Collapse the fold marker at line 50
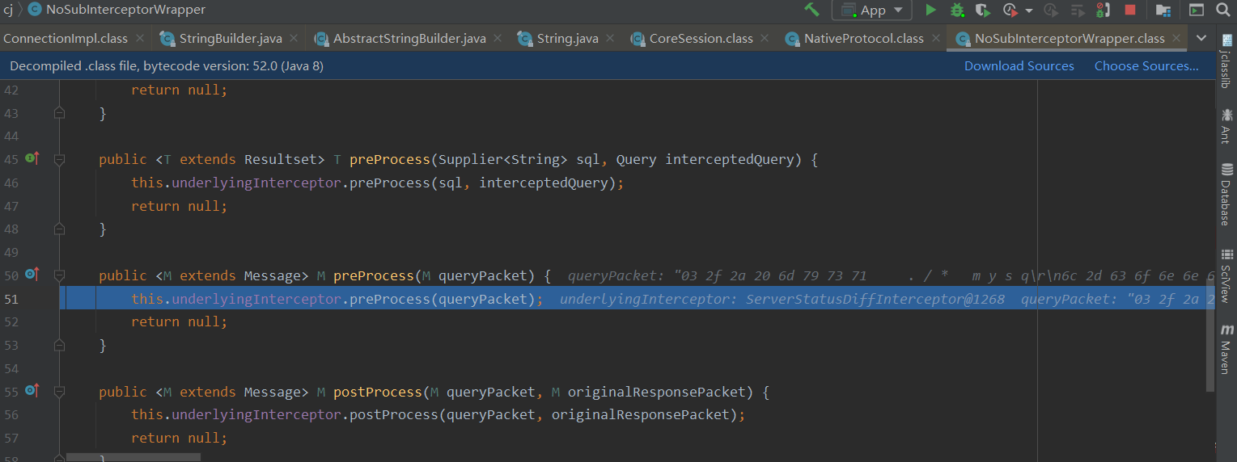Image resolution: width=1237 pixels, height=462 pixels. tap(59, 276)
